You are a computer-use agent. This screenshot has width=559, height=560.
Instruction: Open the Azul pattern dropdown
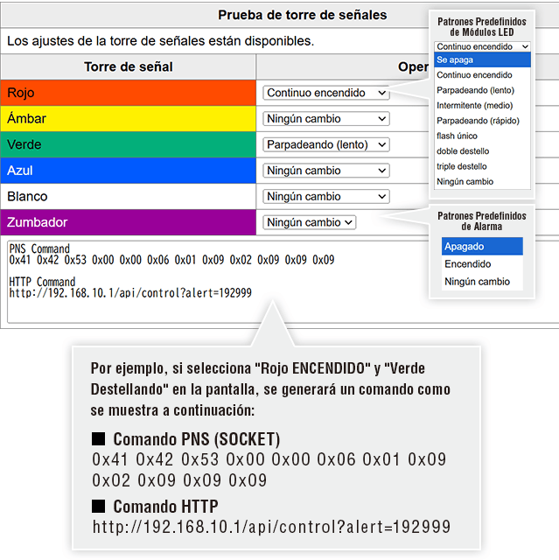(x=325, y=171)
